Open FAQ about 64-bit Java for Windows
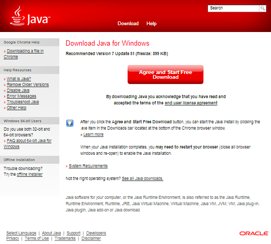 coord(27,144)
